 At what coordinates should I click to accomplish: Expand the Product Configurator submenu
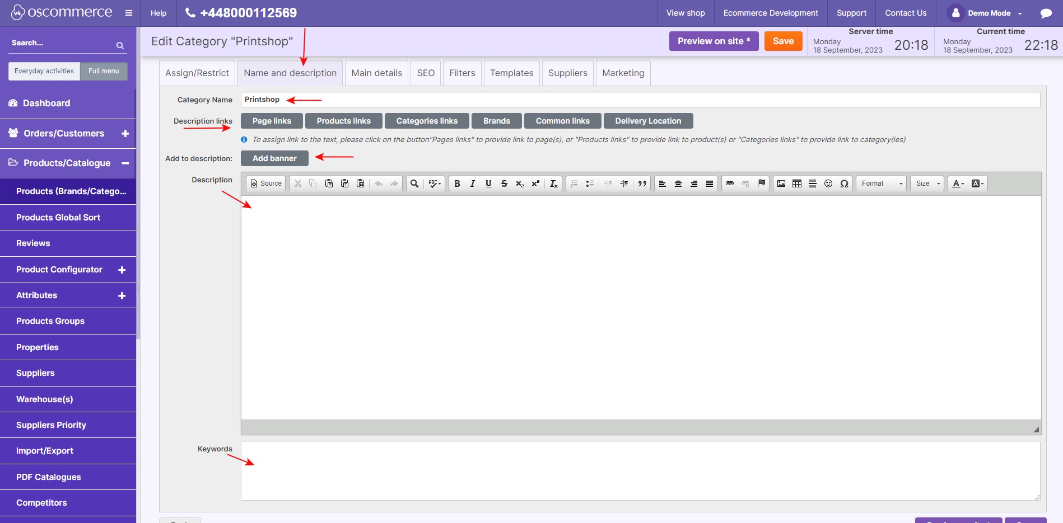(122, 270)
